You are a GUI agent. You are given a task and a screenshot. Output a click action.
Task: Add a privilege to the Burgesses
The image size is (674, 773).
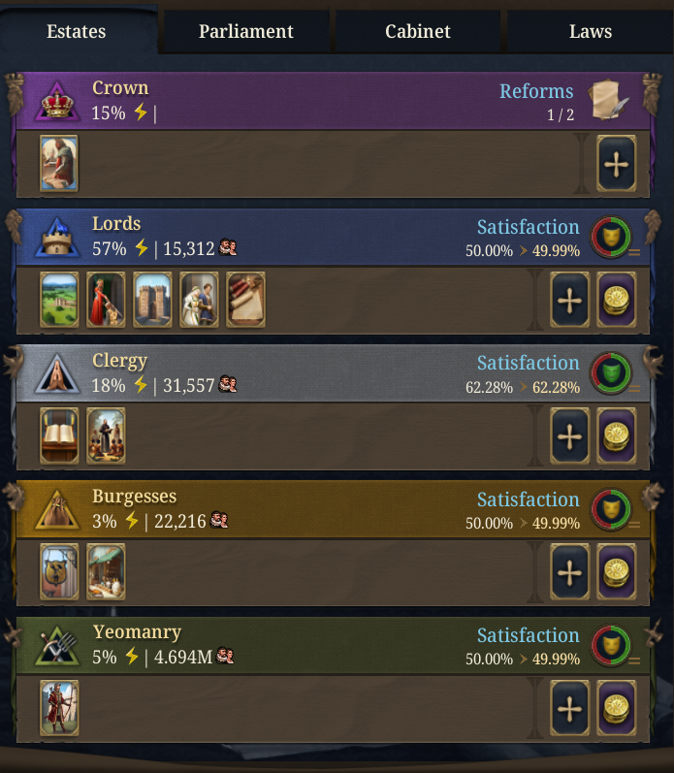pyautogui.click(x=570, y=572)
